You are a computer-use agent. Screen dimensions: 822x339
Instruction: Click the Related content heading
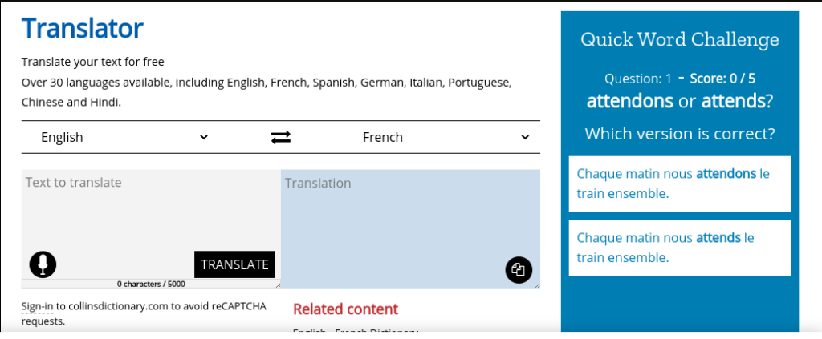tap(345, 309)
